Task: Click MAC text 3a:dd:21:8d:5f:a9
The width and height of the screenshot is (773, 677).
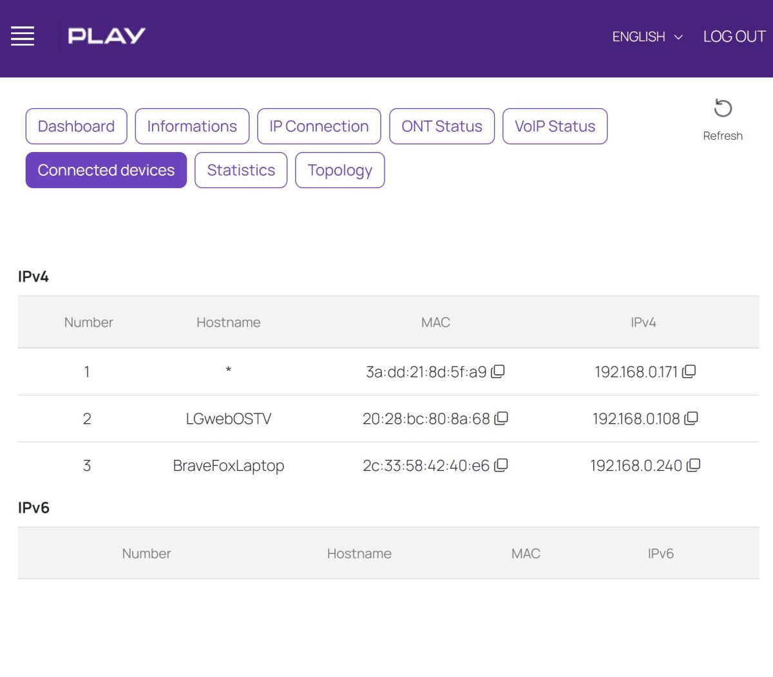Action: coord(426,372)
